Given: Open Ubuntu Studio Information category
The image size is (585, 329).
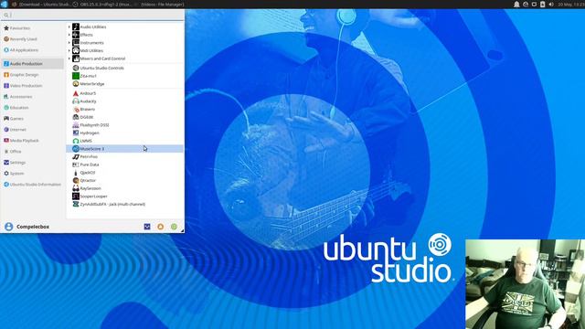Looking at the screenshot, I should tap(33, 185).
